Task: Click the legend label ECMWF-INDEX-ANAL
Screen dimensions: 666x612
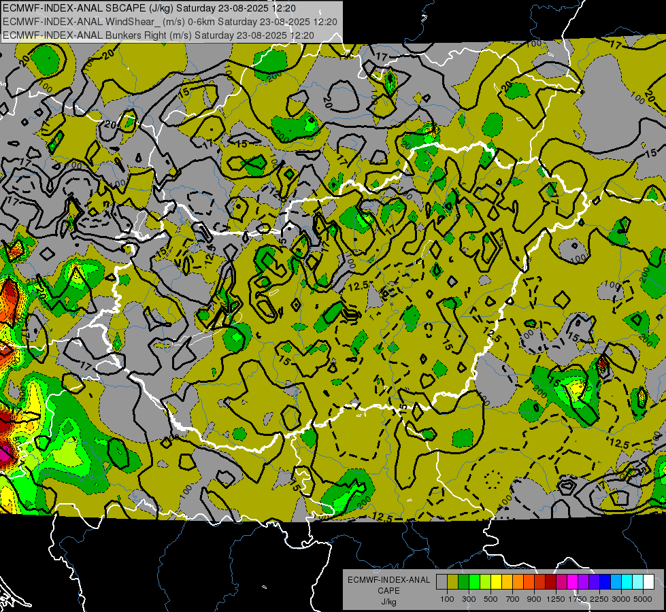Action: (388, 580)
